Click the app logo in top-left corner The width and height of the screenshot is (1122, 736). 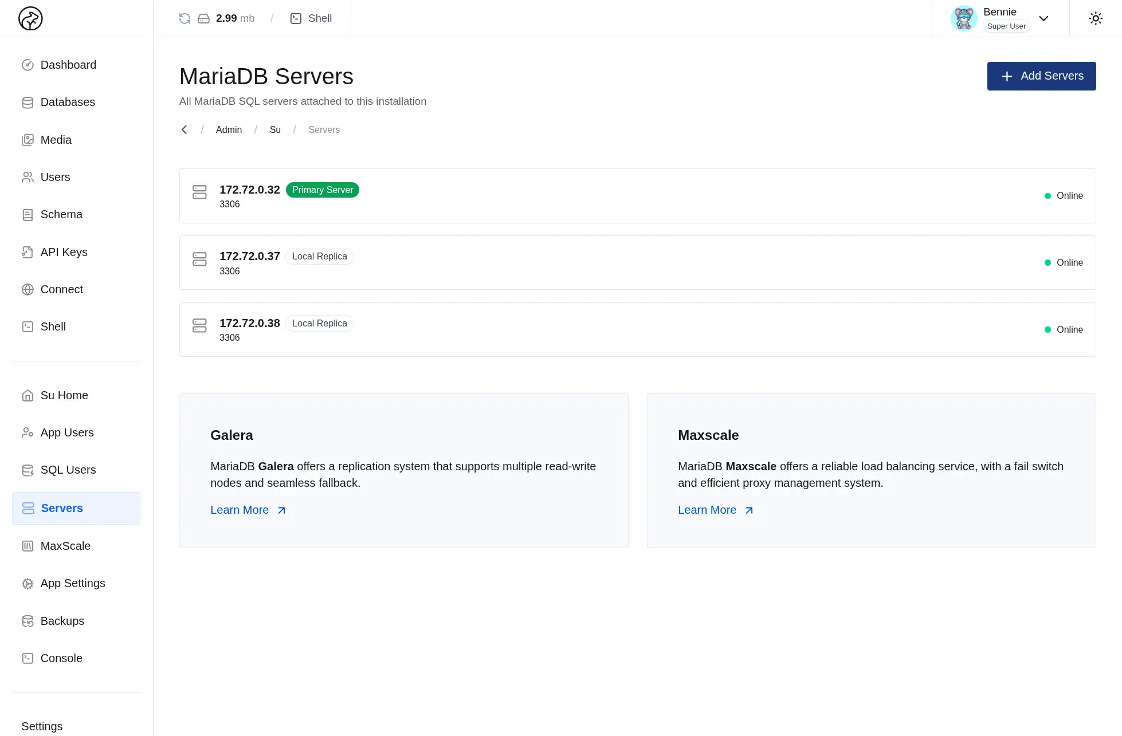(30, 18)
